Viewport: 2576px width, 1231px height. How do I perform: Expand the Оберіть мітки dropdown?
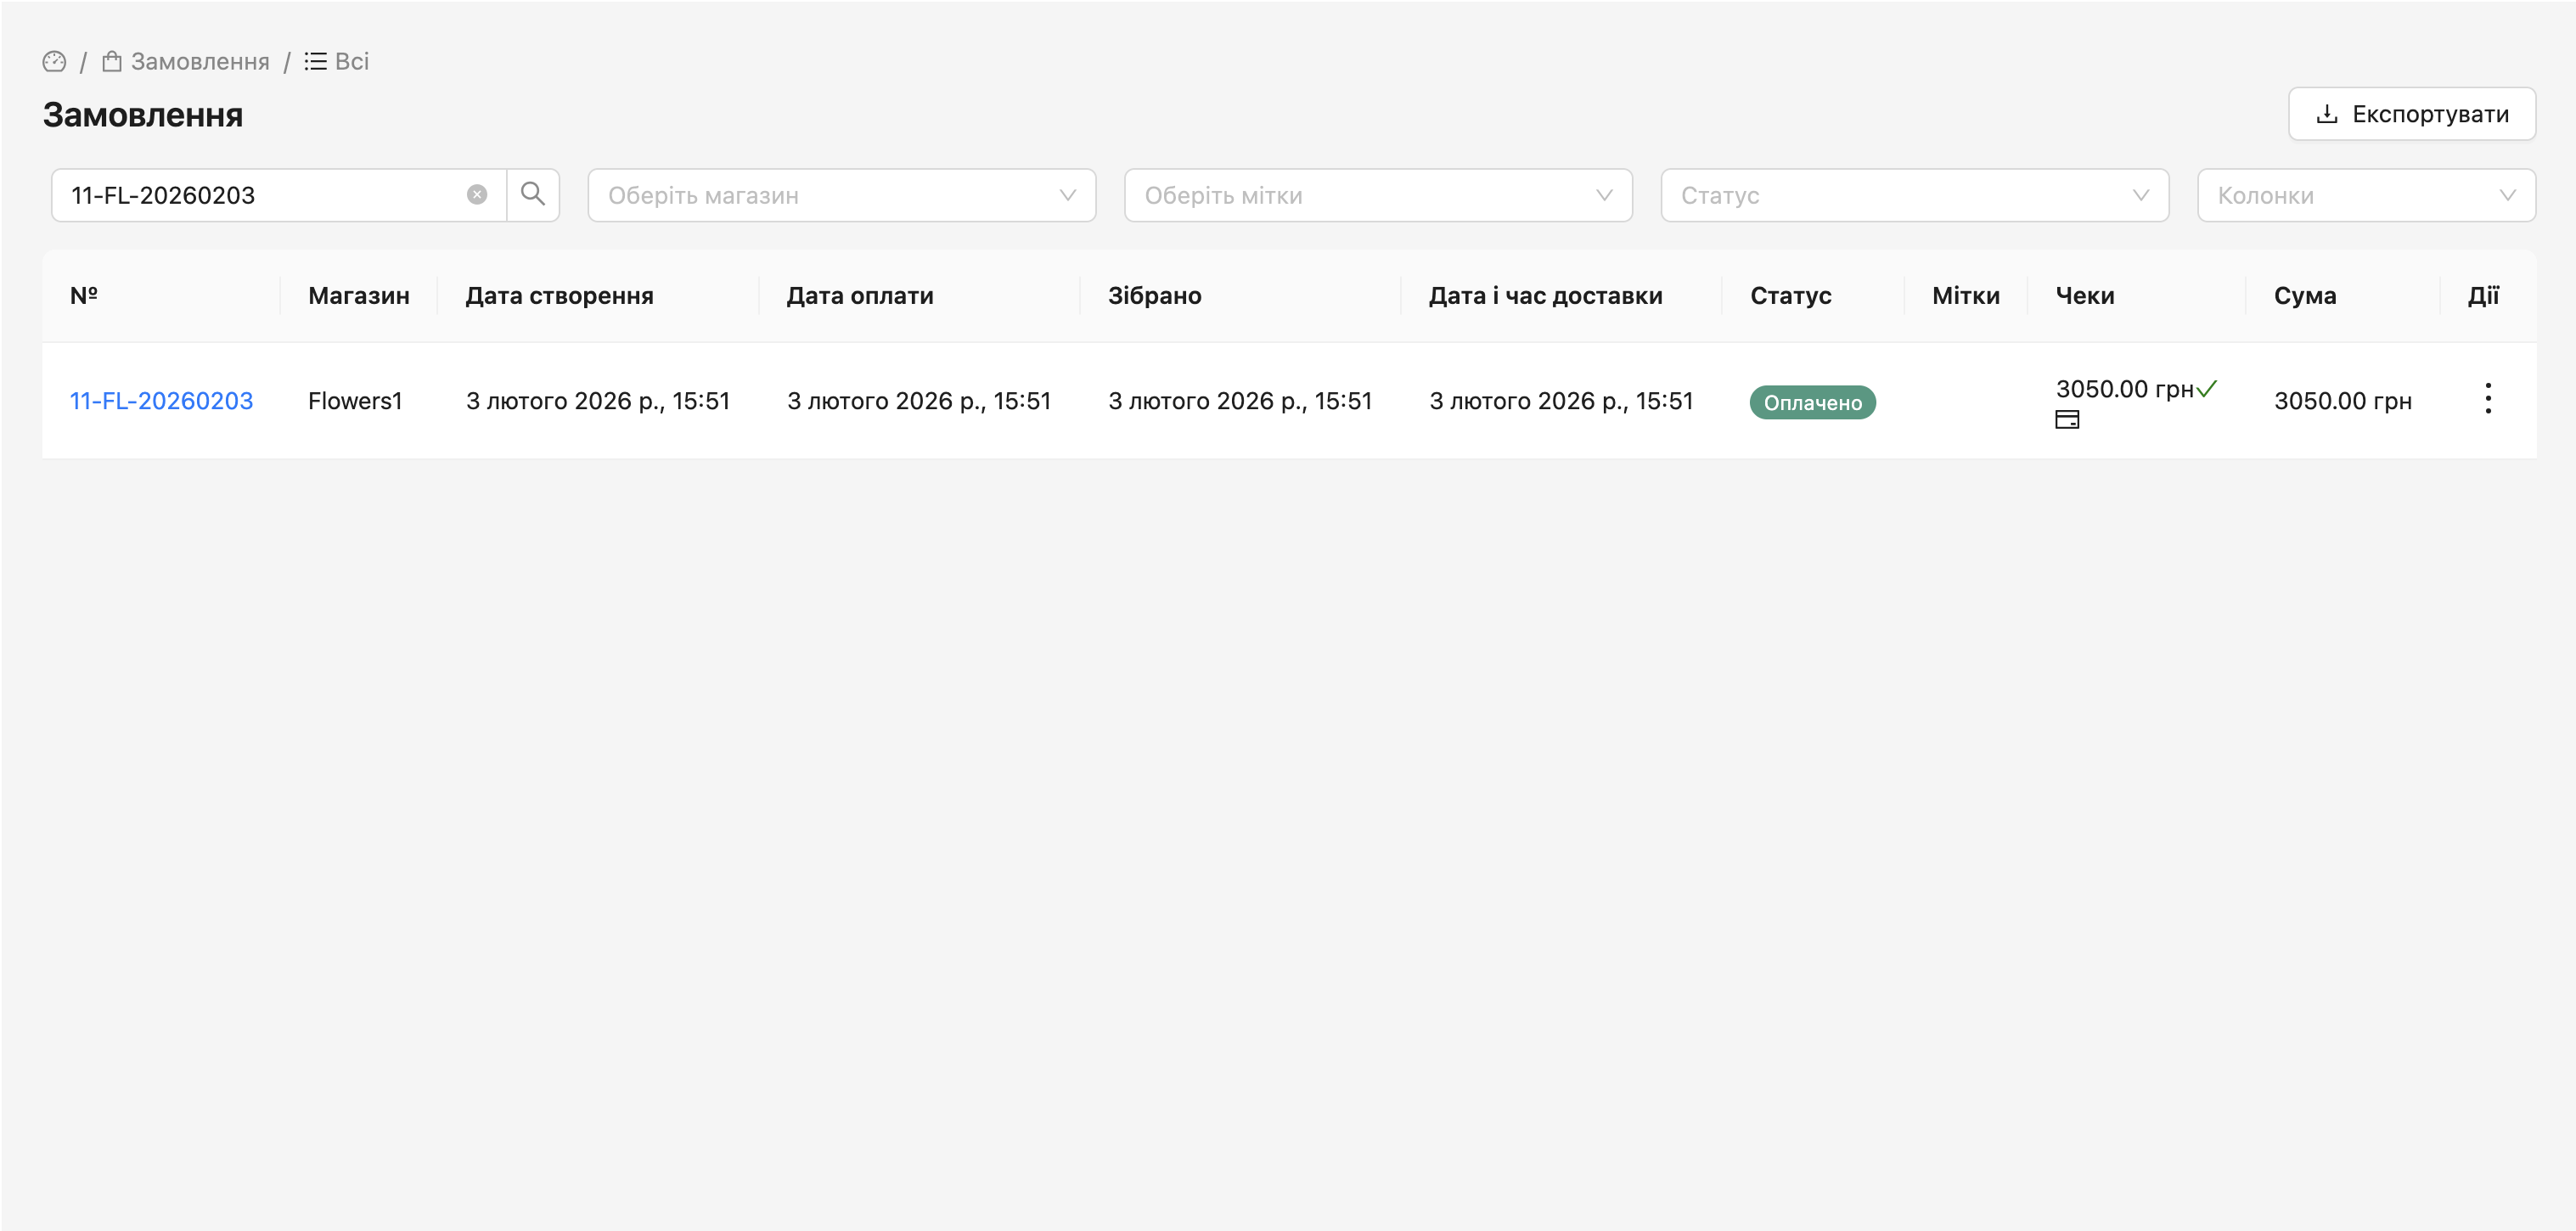[x=1377, y=195]
